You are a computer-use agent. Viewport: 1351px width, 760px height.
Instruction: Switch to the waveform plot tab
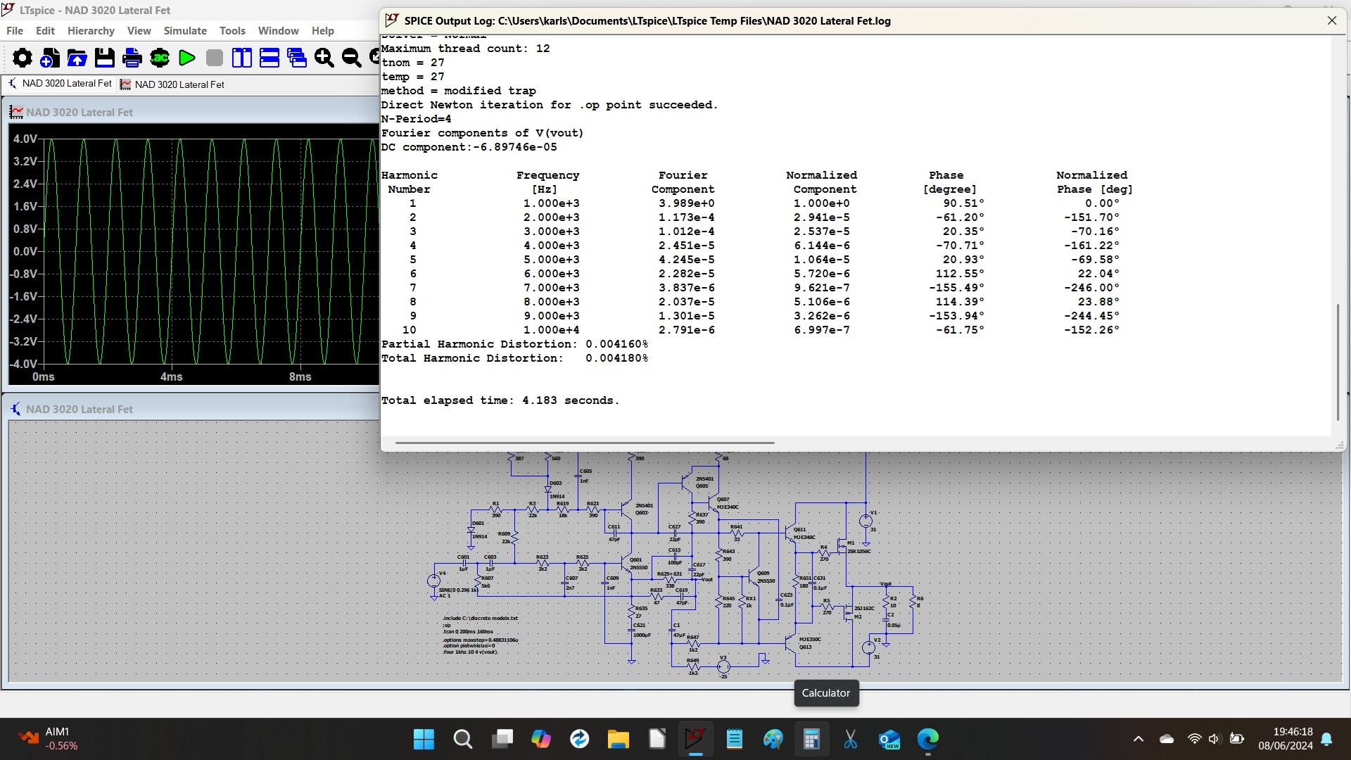172,84
